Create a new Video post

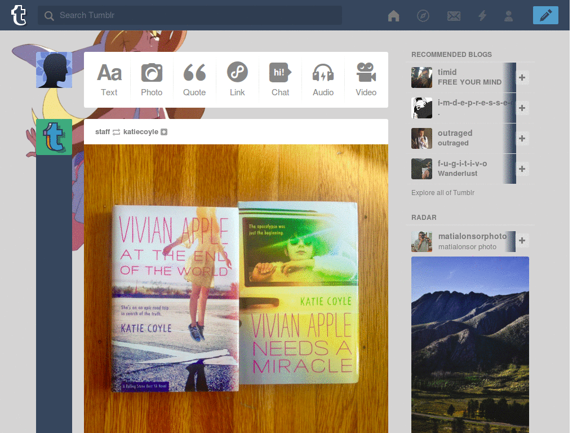click(x=366, y=79)
